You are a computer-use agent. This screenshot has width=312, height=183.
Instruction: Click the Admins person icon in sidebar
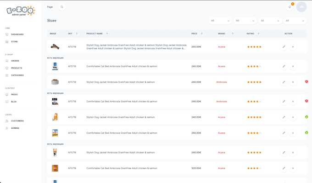click(x=7, y=128)
